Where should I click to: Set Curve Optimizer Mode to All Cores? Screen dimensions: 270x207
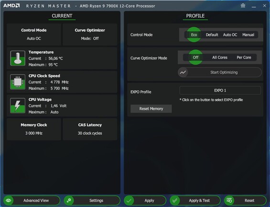(x=220, y=57)
